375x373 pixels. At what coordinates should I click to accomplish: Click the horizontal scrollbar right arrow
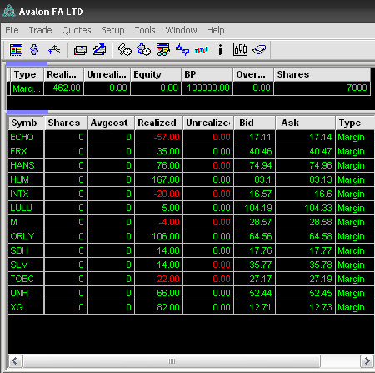point(367,361)
